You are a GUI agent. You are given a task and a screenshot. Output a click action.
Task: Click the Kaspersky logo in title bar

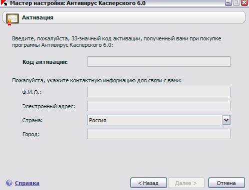[x=4, y=2]
